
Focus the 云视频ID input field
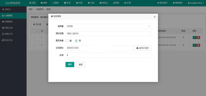100,48
